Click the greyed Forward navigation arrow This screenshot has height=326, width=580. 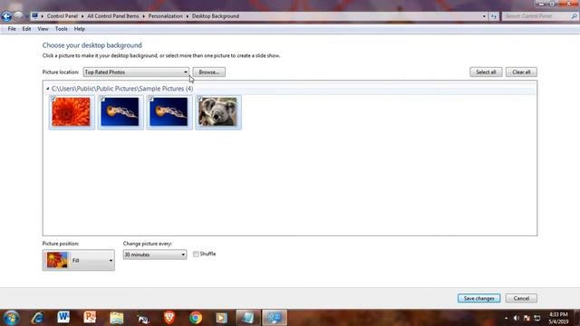point(18,16)
